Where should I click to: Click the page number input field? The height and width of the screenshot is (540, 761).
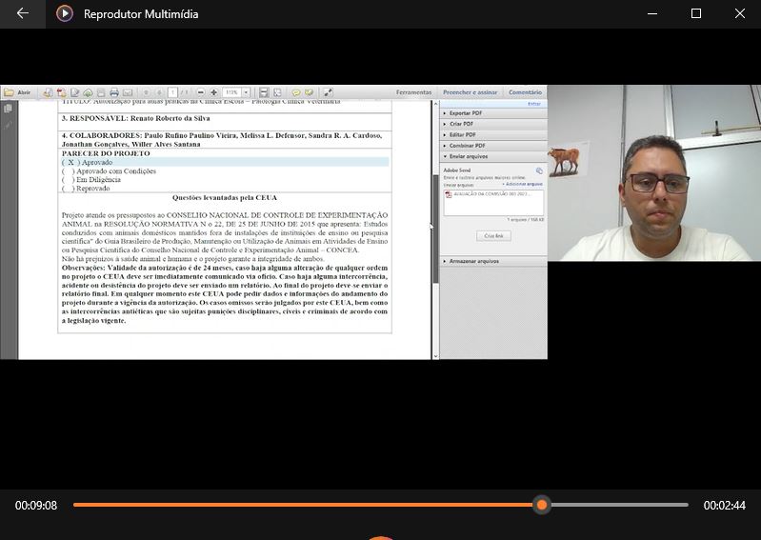172,92
